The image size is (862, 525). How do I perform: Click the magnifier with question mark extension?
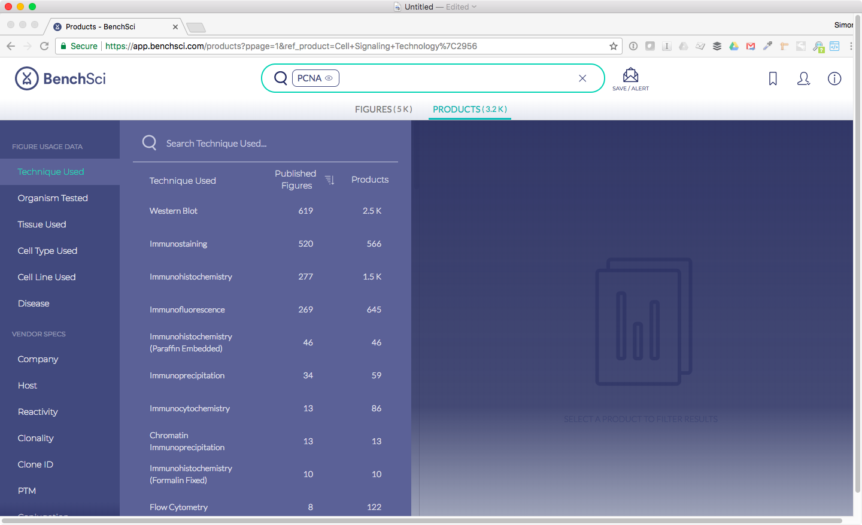click(x=818, y=47)
